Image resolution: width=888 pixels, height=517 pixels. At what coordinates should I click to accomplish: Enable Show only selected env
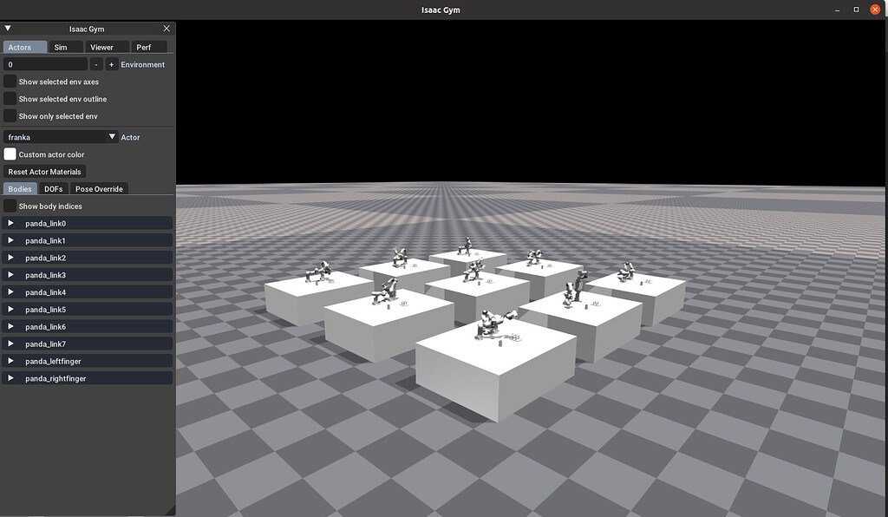tap(9, 115)
